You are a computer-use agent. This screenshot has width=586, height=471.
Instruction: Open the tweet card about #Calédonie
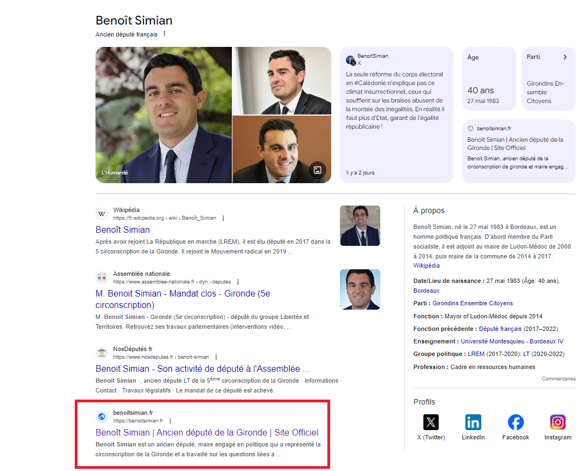(x=397, y=115)
